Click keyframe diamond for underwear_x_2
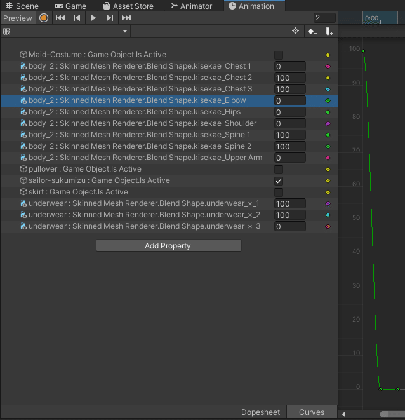This screenshot has width=405, height=420. click(x=328, y=215)
